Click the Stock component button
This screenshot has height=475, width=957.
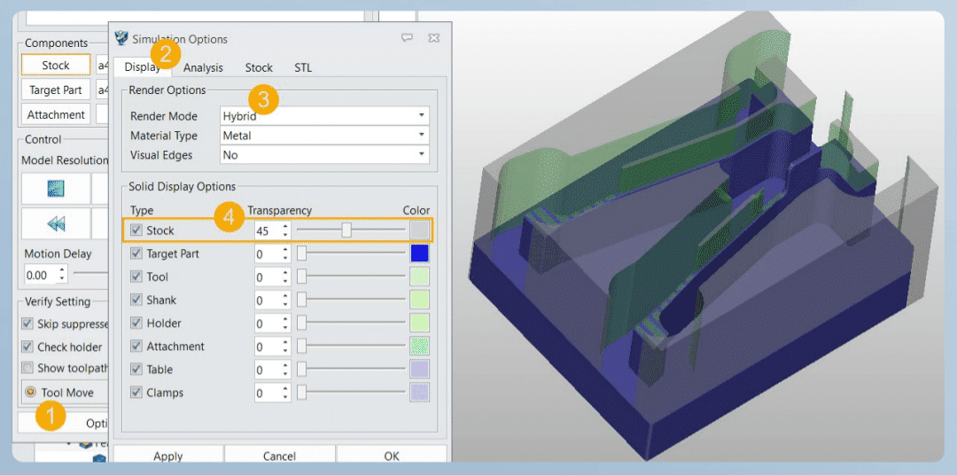56,66
